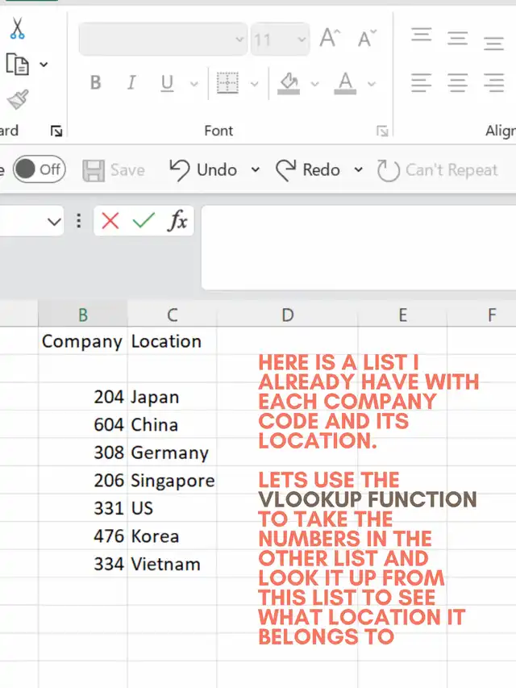Select column D header

click(287, 315)
